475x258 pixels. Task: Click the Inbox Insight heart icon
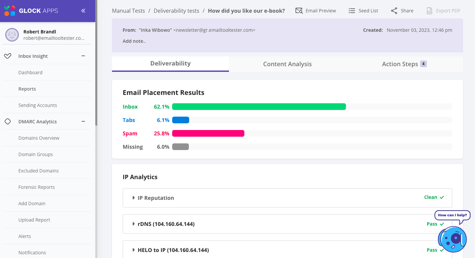(x=8, y=56)
